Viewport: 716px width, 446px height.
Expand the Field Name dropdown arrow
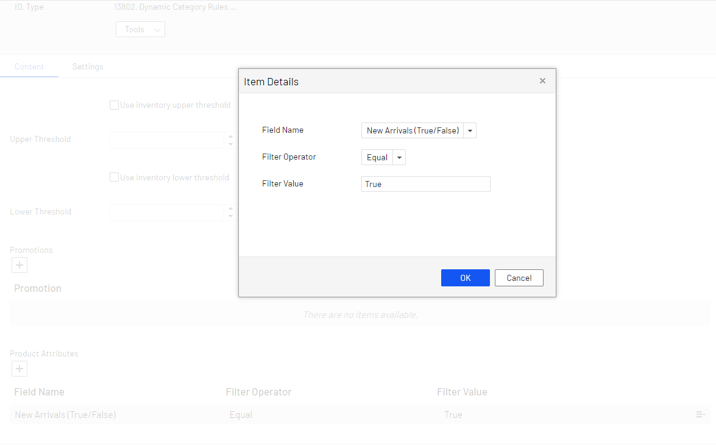point(470,130)
